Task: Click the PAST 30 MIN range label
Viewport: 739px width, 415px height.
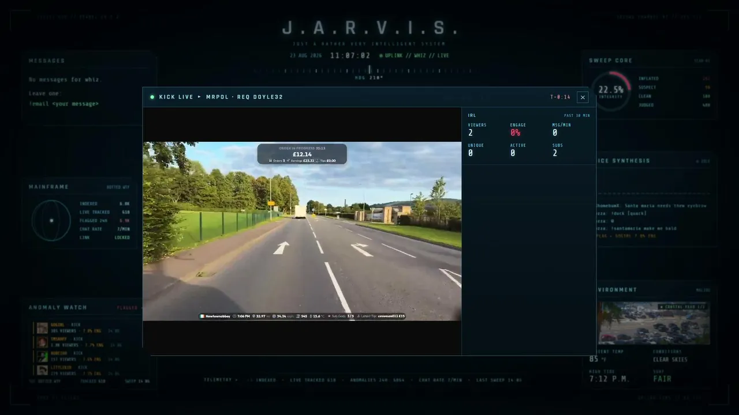Action: point(577,116)
